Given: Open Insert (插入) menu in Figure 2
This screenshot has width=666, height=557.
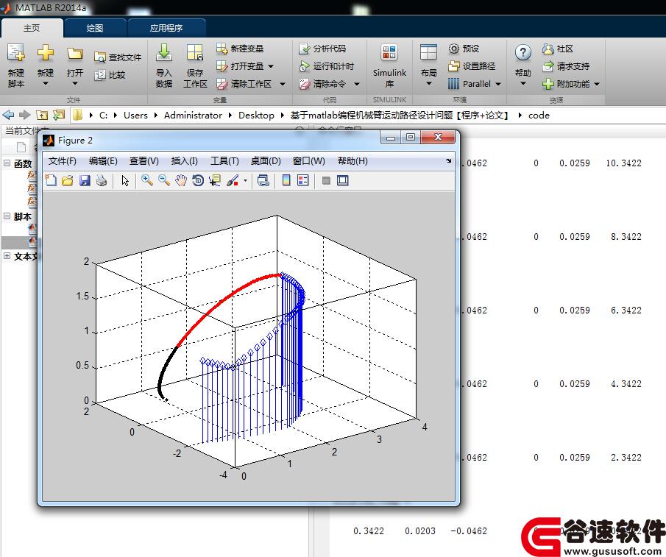Looking at the screenshot, I should point(184,161).
